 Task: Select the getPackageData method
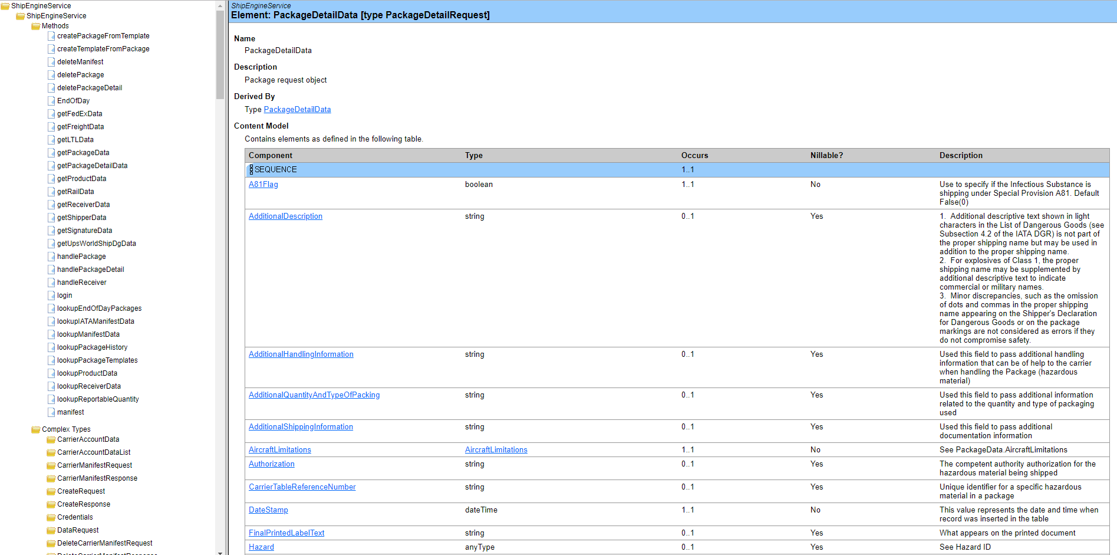coord(83,153)
